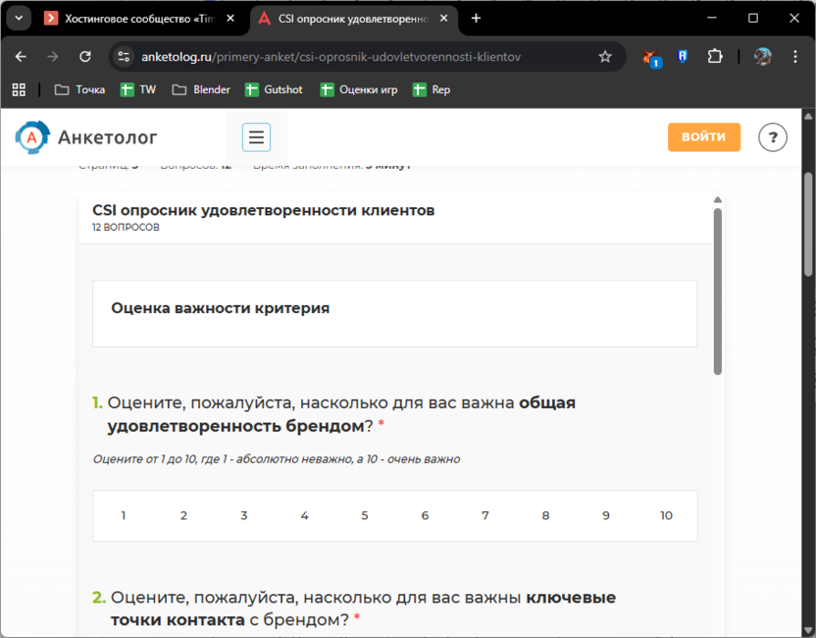
Task: Click the apps grid icon on the bookmarks bar
Action: pyautogui.click(x=18, y=89)
